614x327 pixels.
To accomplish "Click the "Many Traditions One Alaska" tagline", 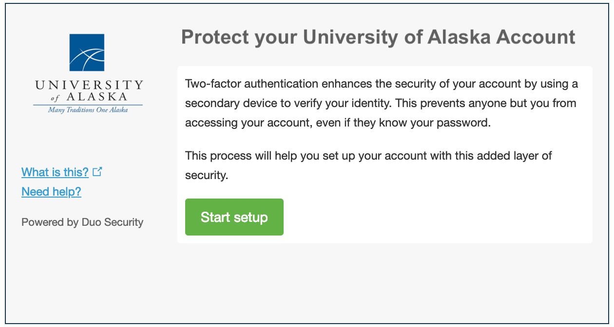I will pos(88,110).
